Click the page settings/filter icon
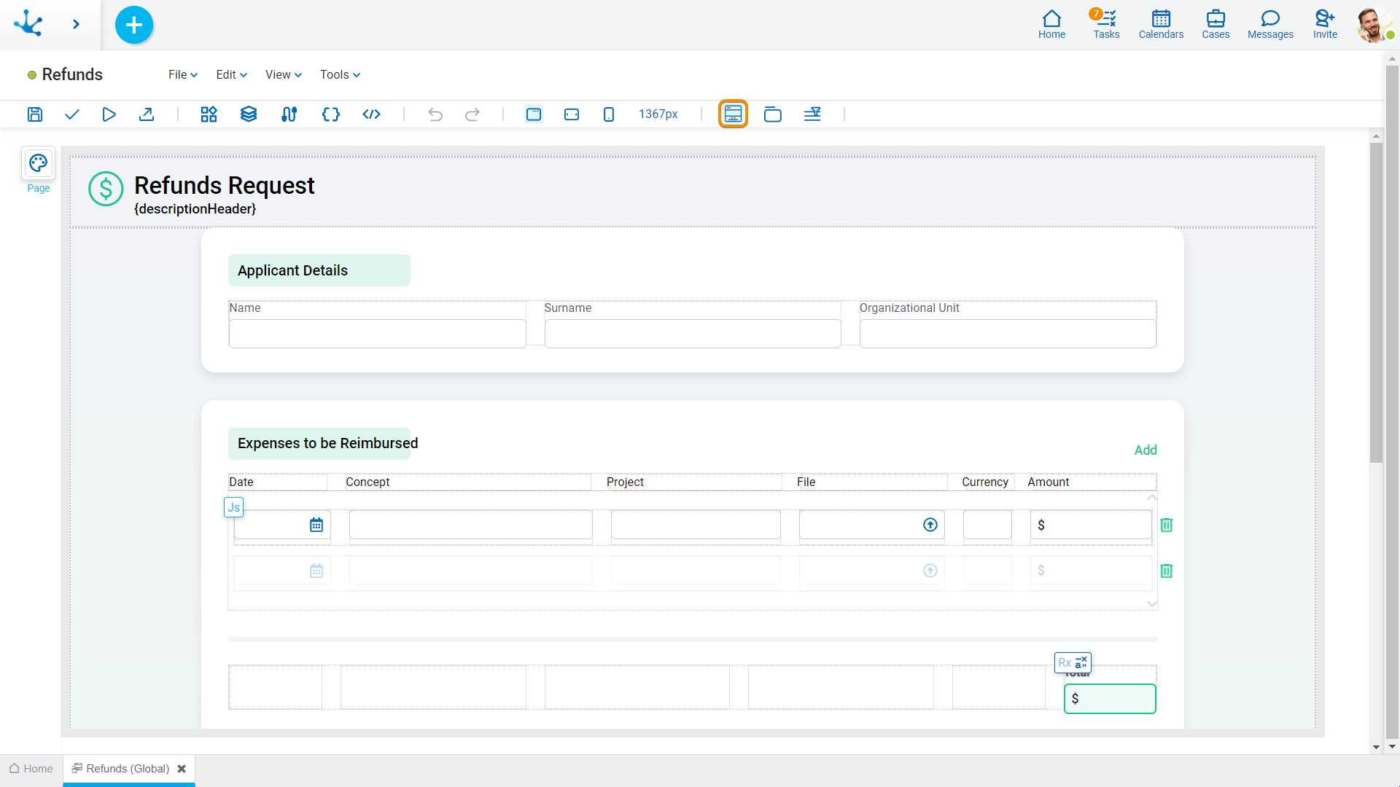The image size is (1400, 787). [812, 114]
